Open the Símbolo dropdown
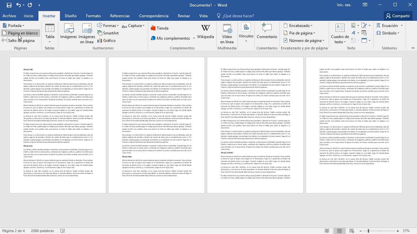The image size is (417, 234). pos(387,33)
